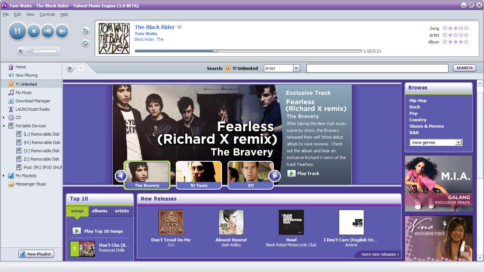The height and width of the screenshot is (272, 484).
Task: Play Track Fearless remix
Action: [x=303, y=173]
